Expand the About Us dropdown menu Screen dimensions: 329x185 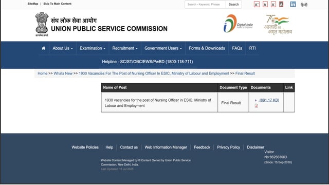pyautogui.click(x=63, y=48)
